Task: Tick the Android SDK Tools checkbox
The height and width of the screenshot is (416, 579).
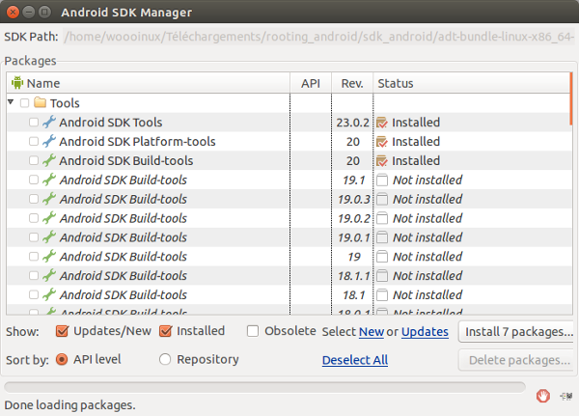Action: pyautogui.click(x=34, y=122)
